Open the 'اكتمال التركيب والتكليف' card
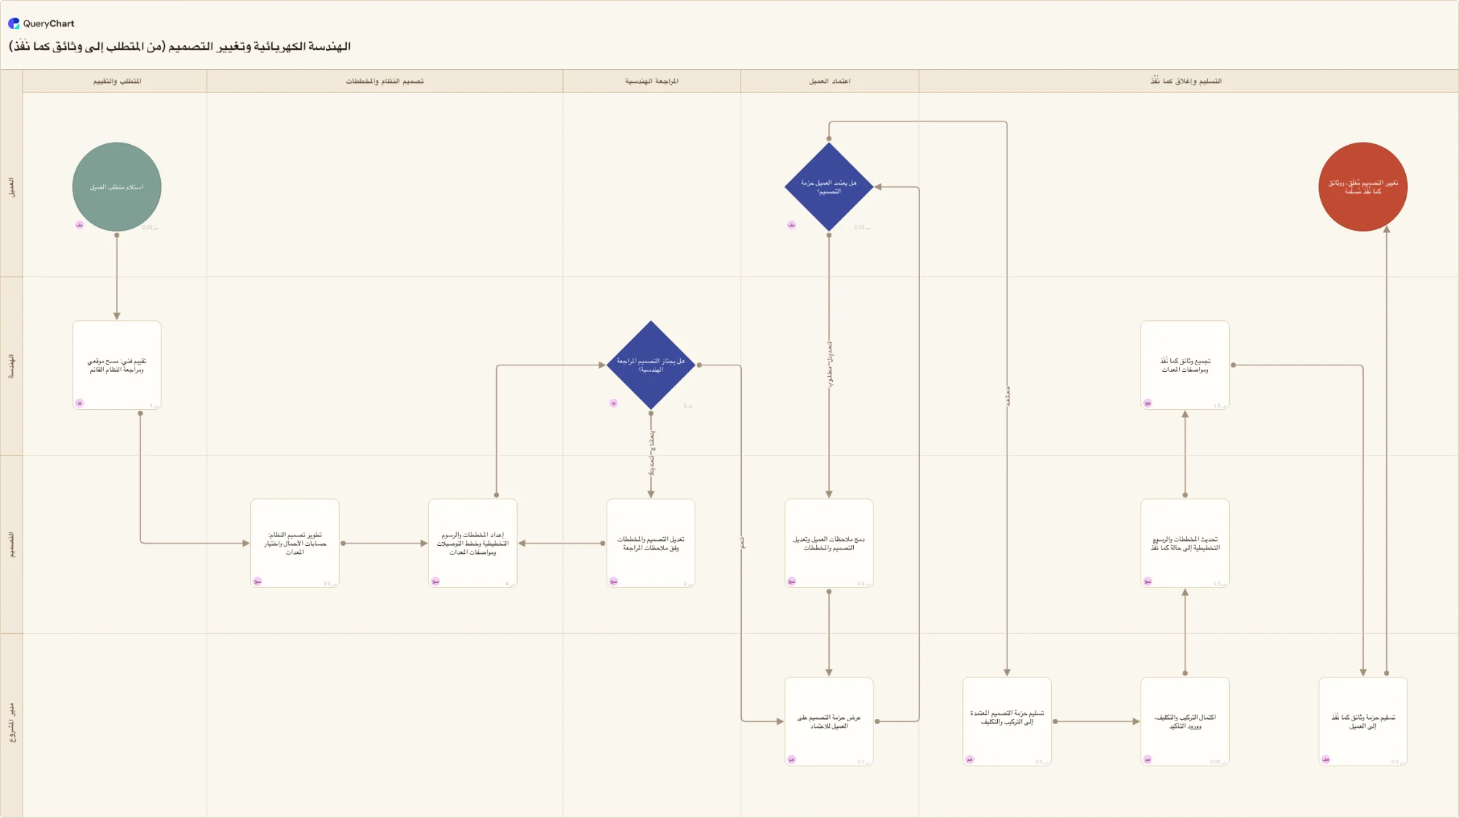This screenshot has height=818, width=1459. tap(1186, 722)
